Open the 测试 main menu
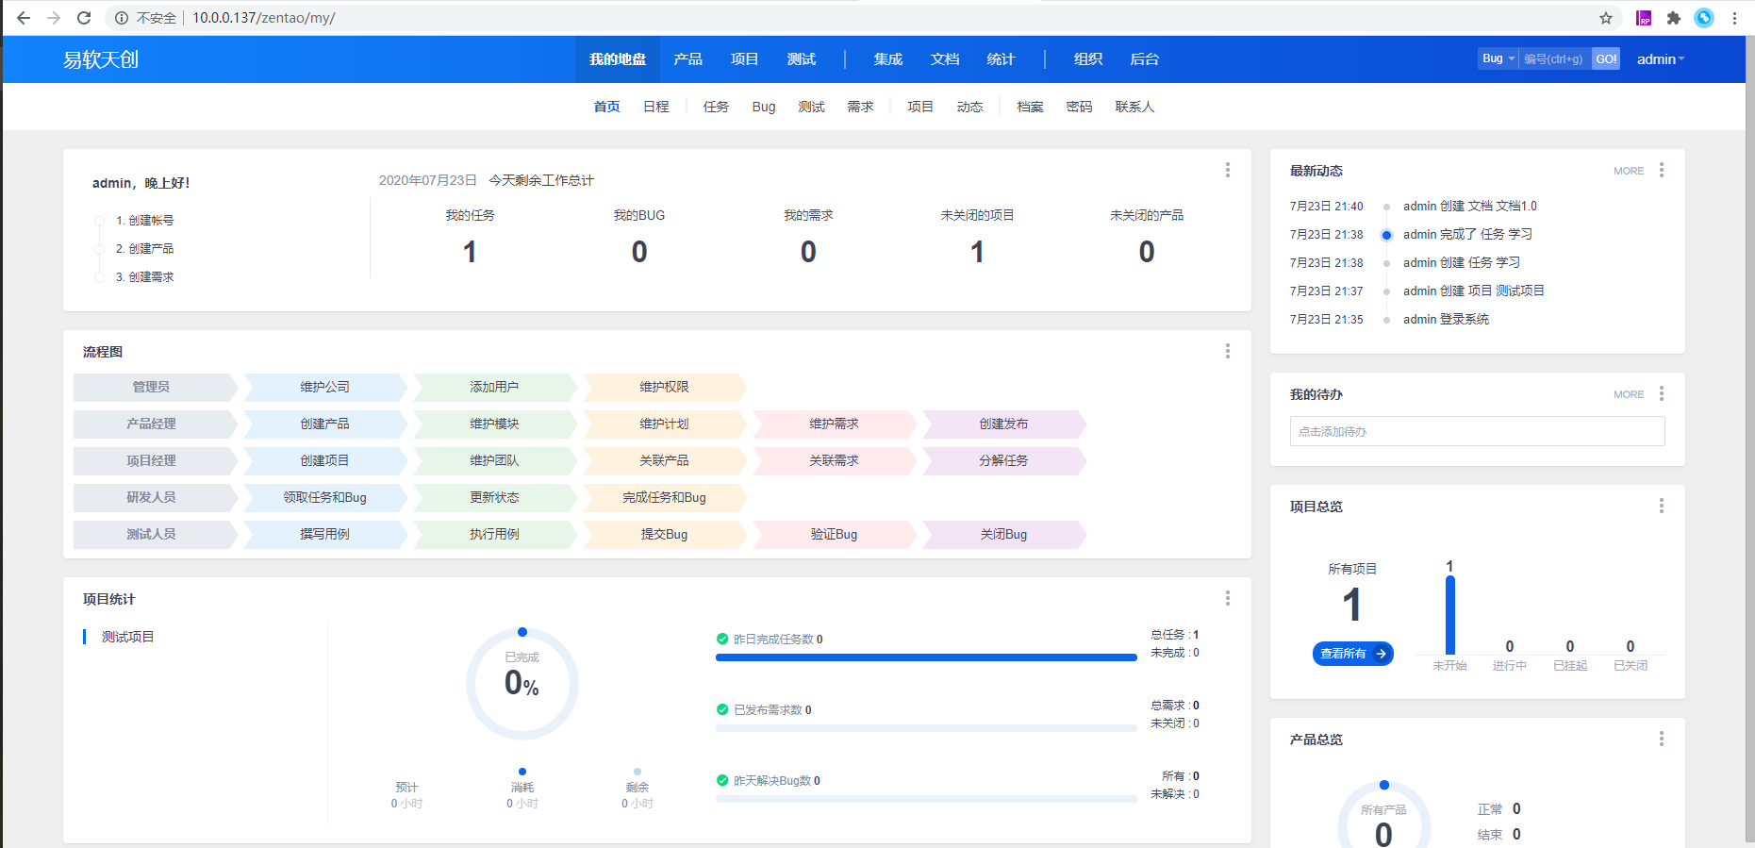 pyautogui.click(x=802, y=59)
